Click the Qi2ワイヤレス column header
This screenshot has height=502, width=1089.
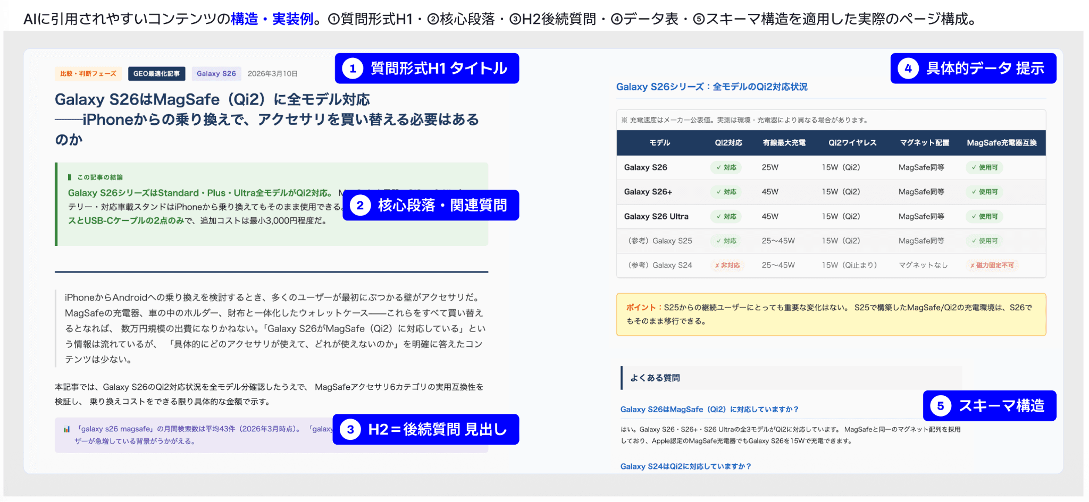852,143
